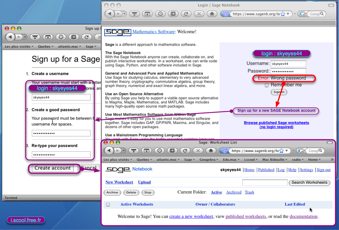Click history clock icon in Sign up window
339x230 pixels.
point(61,37)
